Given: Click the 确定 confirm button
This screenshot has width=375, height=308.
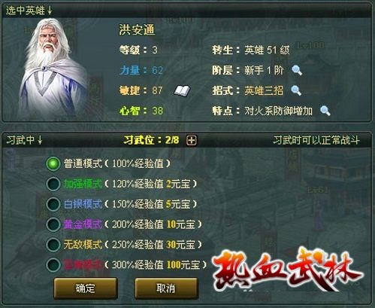Looking at the screenshot, I should coord(86,288).
